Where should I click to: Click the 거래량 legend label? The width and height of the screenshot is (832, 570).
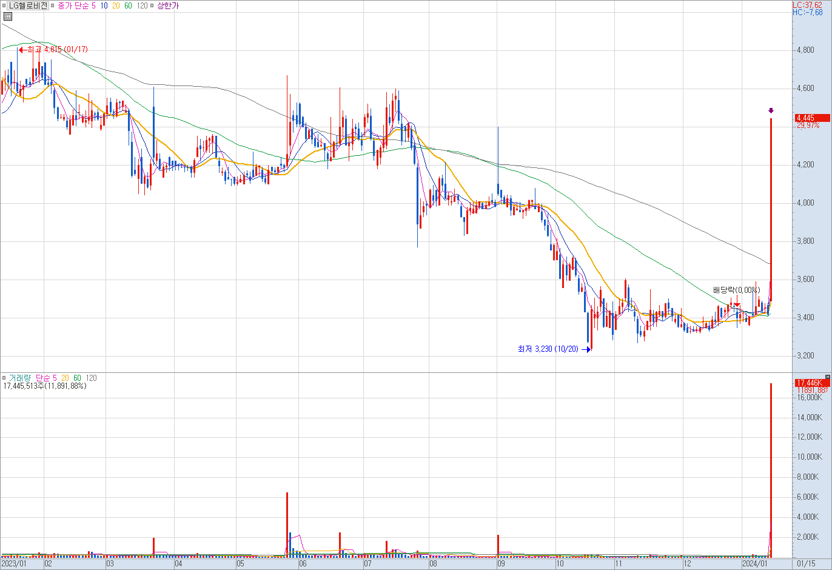point(19,378)
